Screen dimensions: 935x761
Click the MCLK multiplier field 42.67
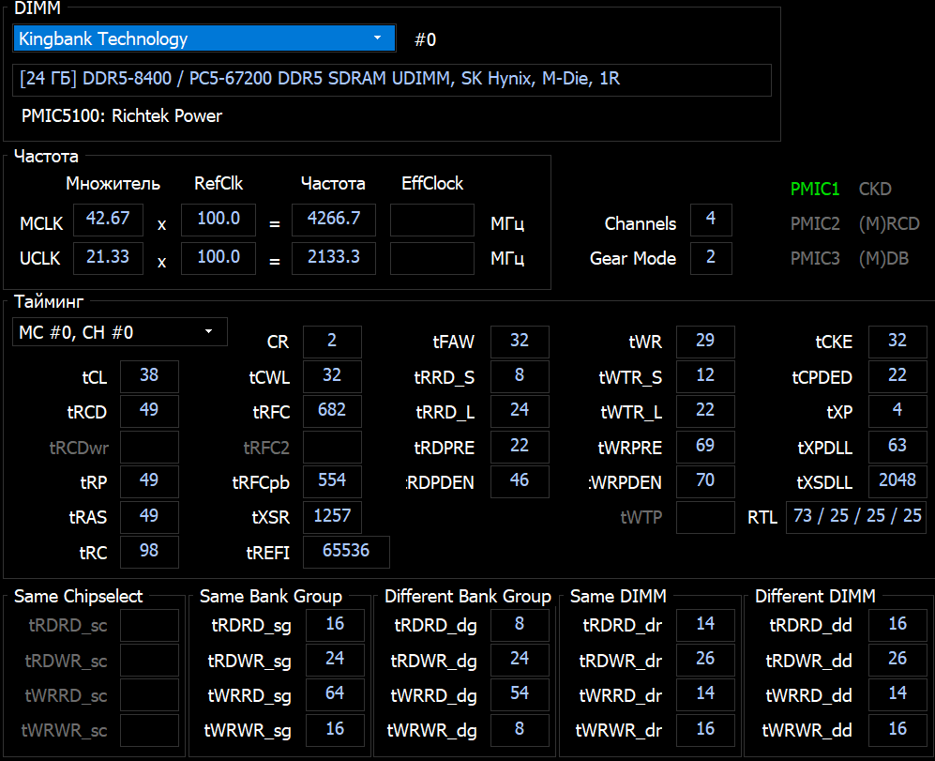coord(108,220)
